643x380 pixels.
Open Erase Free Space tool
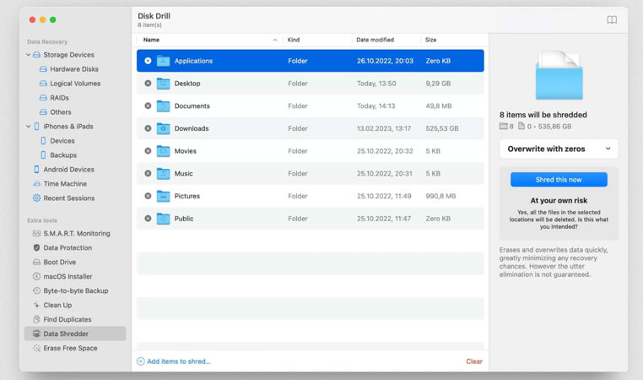click(x=70, y=349)
